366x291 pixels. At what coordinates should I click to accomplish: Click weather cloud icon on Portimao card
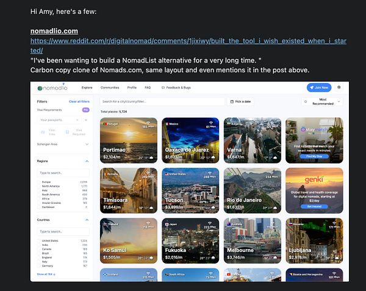tap(151, 158)
